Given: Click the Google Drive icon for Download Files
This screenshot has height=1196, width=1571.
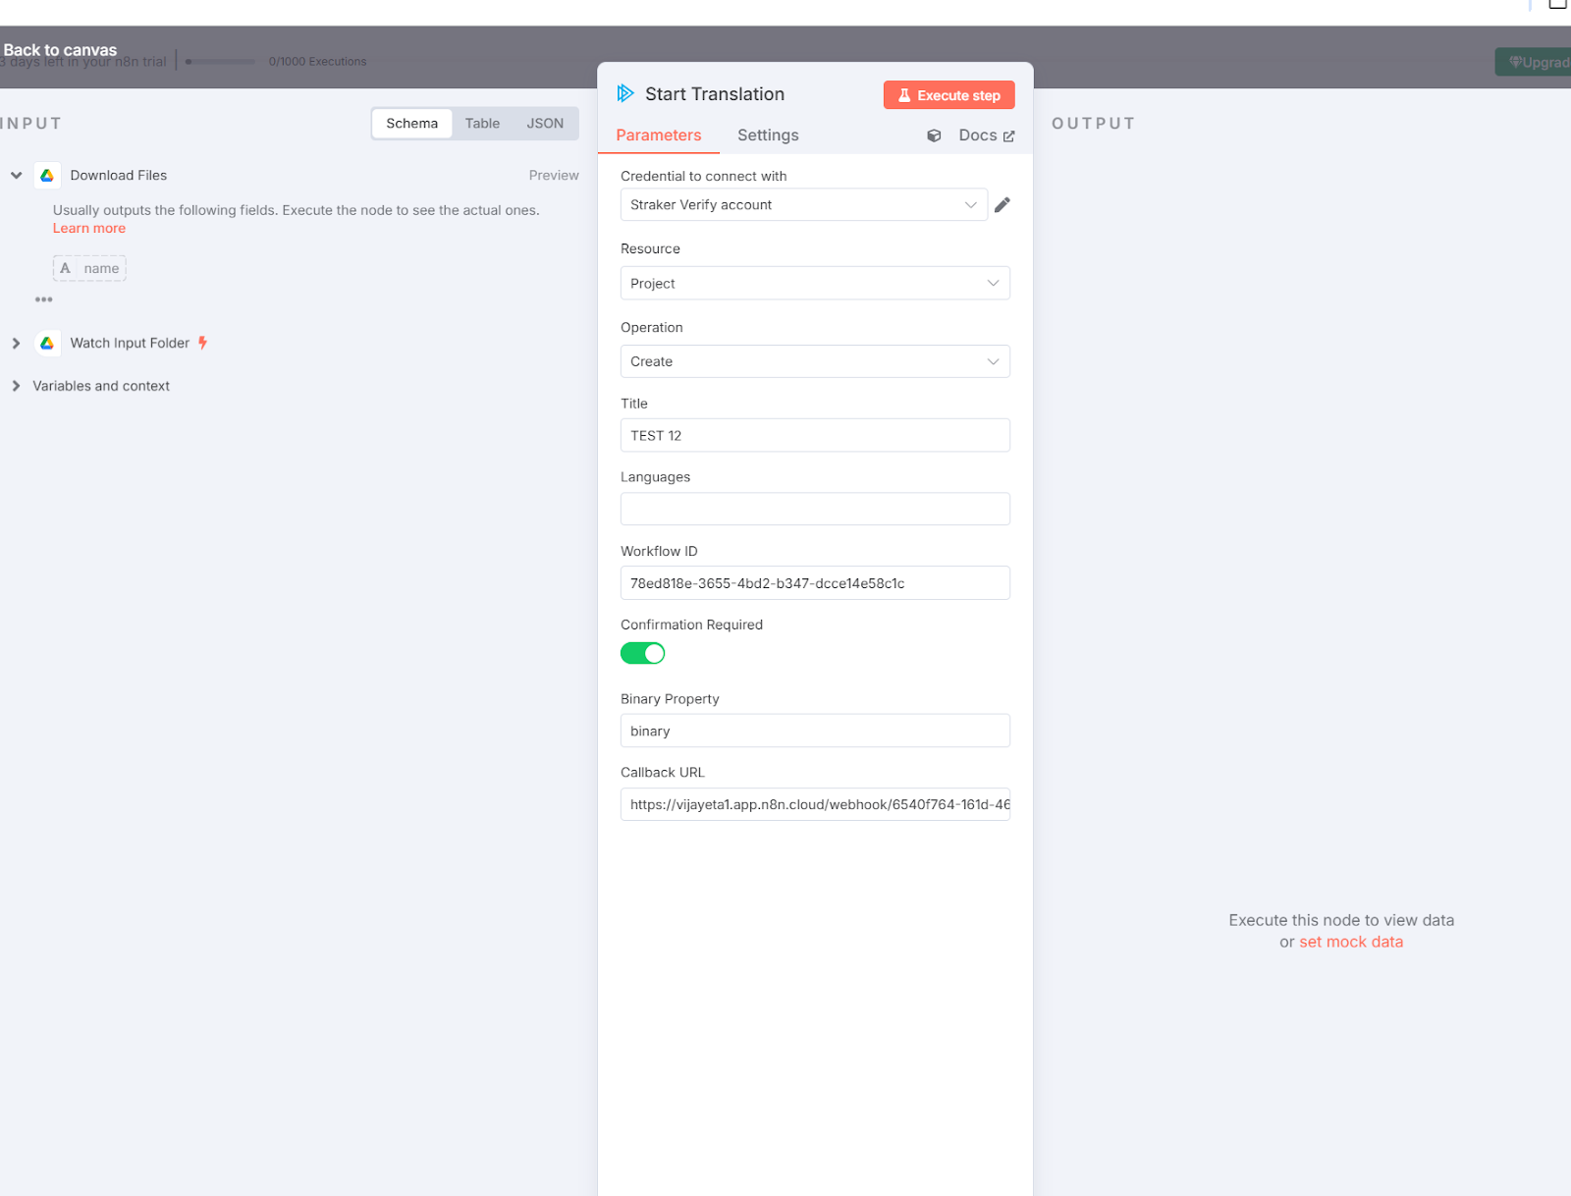Looking at the screenshot, I should coord(47,176).
